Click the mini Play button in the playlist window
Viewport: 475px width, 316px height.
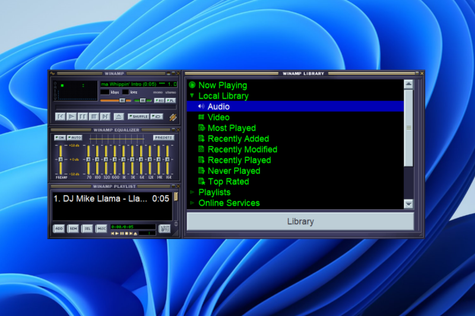click(117, 234)
